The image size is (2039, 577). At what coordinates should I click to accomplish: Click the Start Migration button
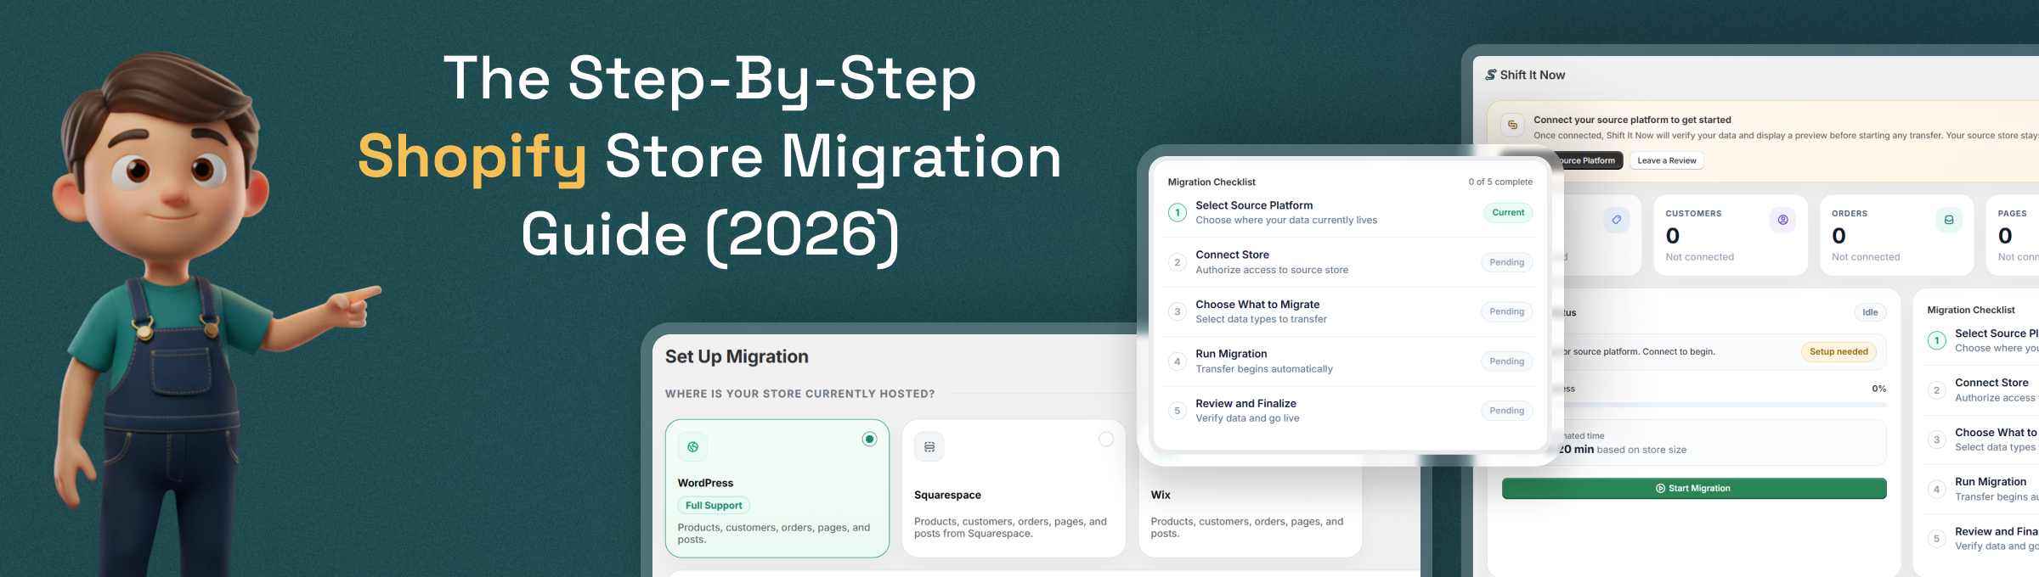click(x=1694, y=488)
